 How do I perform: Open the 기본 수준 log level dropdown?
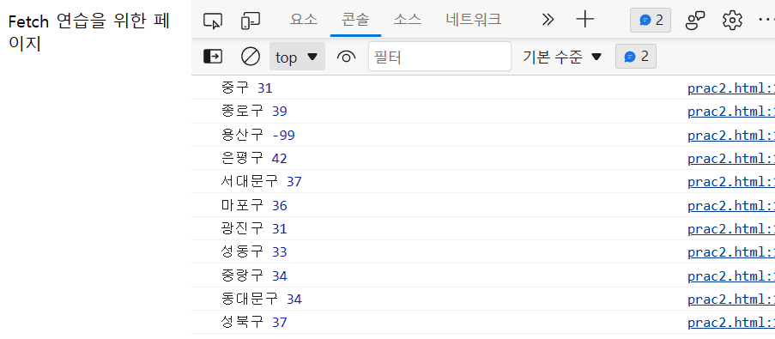562,57
